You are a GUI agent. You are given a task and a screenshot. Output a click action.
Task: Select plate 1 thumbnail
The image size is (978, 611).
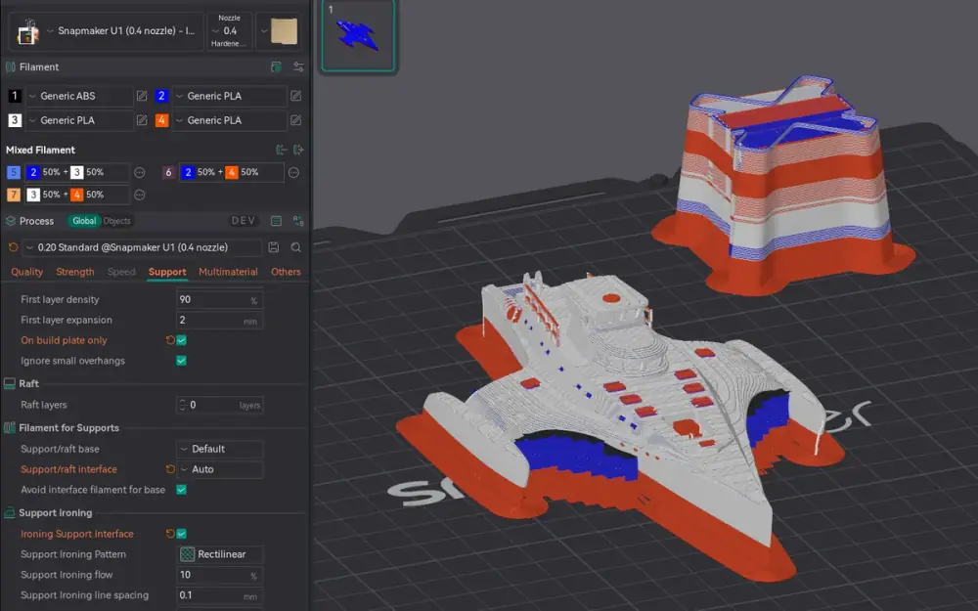(358, 35)
